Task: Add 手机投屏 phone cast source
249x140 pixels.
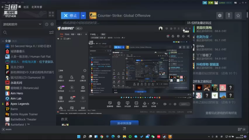Action: (x=127, y=104)
